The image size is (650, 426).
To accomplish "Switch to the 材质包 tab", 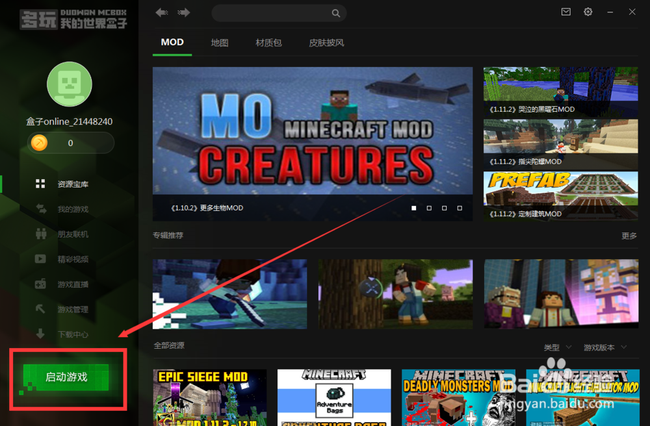I will click(x=268, y=43).
